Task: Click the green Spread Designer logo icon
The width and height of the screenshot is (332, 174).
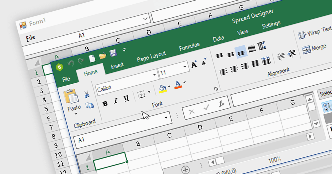Action: pos(59,67)
